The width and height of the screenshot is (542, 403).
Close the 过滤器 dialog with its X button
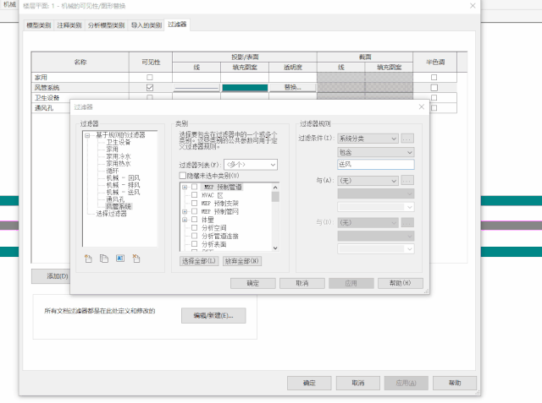[422, 106]
